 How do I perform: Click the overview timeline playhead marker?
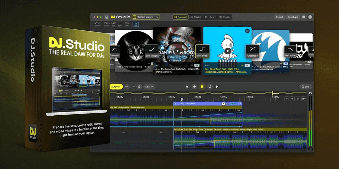(x=273, y=93)
